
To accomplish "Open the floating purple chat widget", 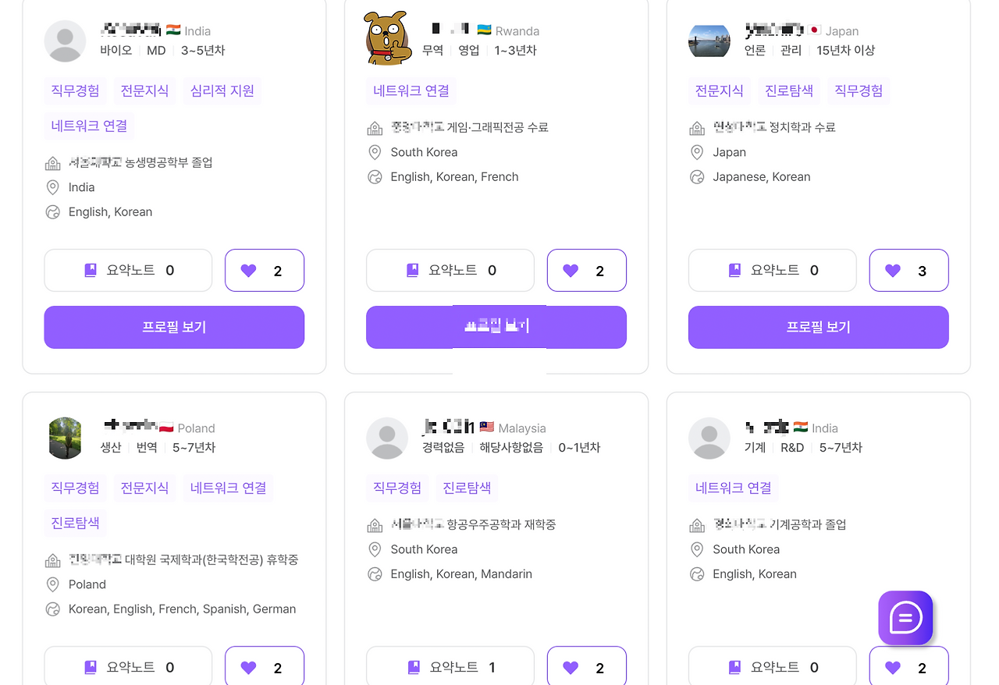I will 905,618.
